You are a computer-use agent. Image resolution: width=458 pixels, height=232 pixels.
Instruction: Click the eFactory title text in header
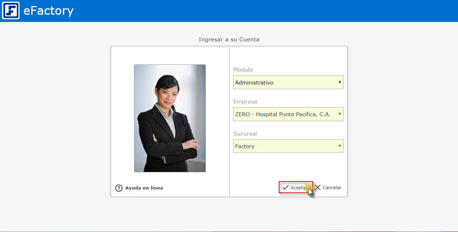point(48,11)
